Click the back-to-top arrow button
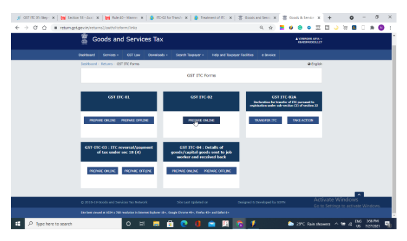This screenshot has height=241, width=407. (x=359, y=194)
